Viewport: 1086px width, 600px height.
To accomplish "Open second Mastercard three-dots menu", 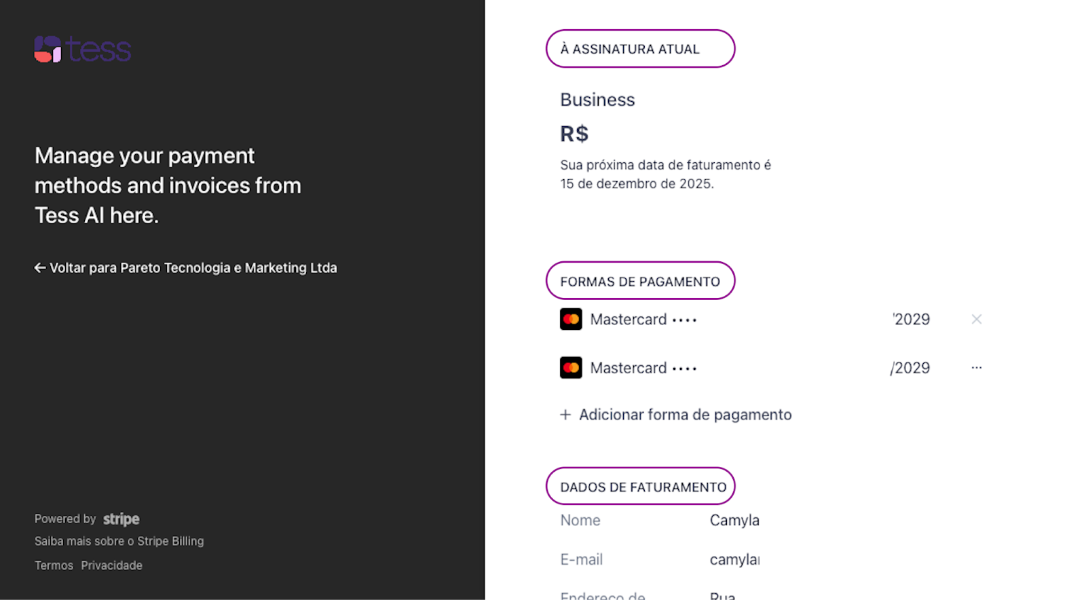I will pyautogui.click(x=976, y=368).
